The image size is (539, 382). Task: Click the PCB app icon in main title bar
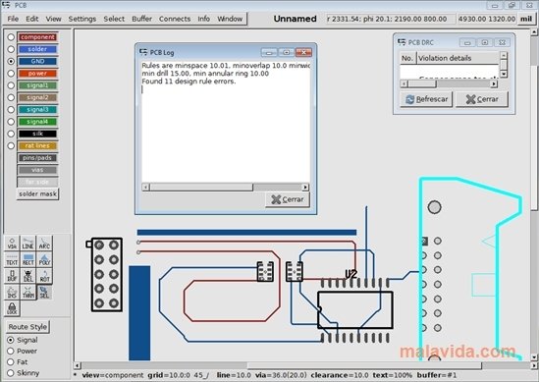pyautogui.click(x=6, y=5)
